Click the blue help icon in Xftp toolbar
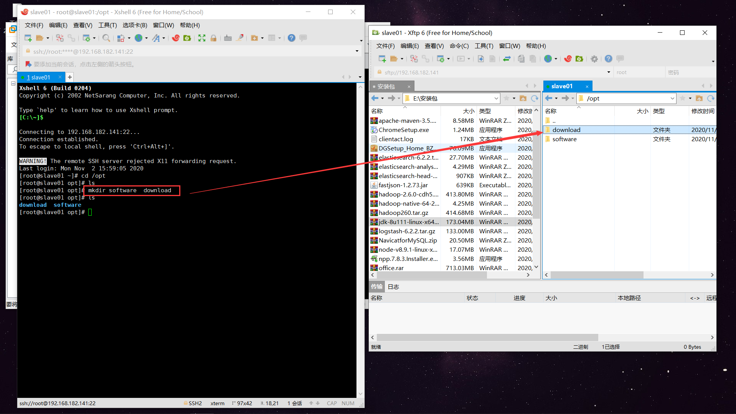 tap(609, 59)
